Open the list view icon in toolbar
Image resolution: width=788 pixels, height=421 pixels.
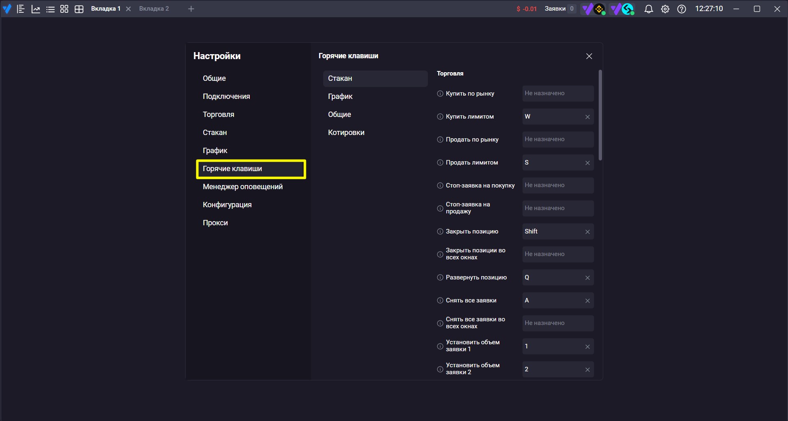tap(50, 9)
